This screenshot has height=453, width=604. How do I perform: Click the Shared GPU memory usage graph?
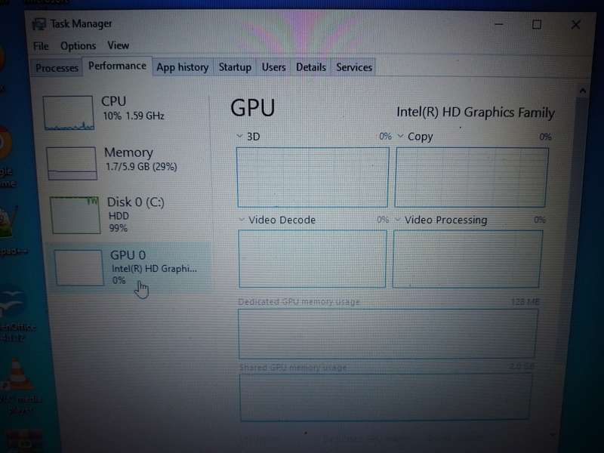[385, 397]
